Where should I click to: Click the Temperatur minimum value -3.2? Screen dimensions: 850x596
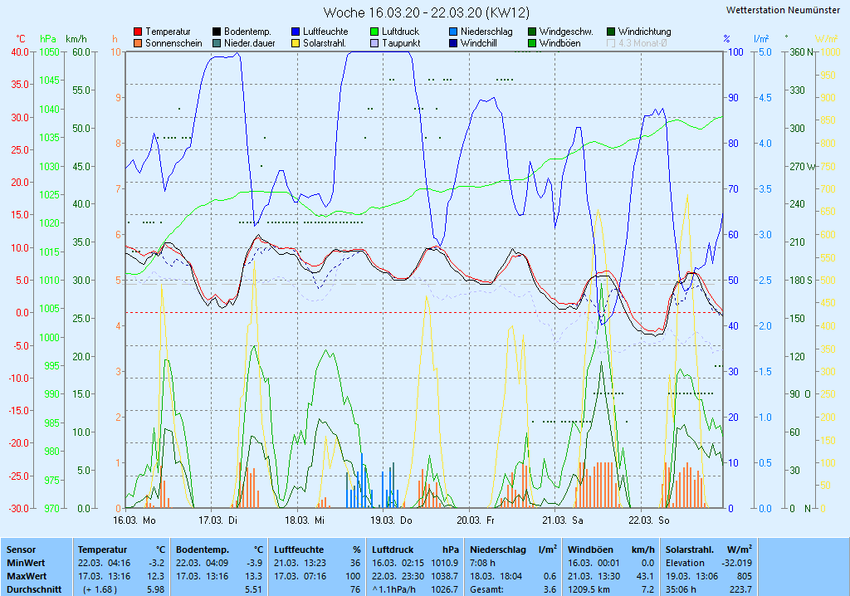[157, 563]
